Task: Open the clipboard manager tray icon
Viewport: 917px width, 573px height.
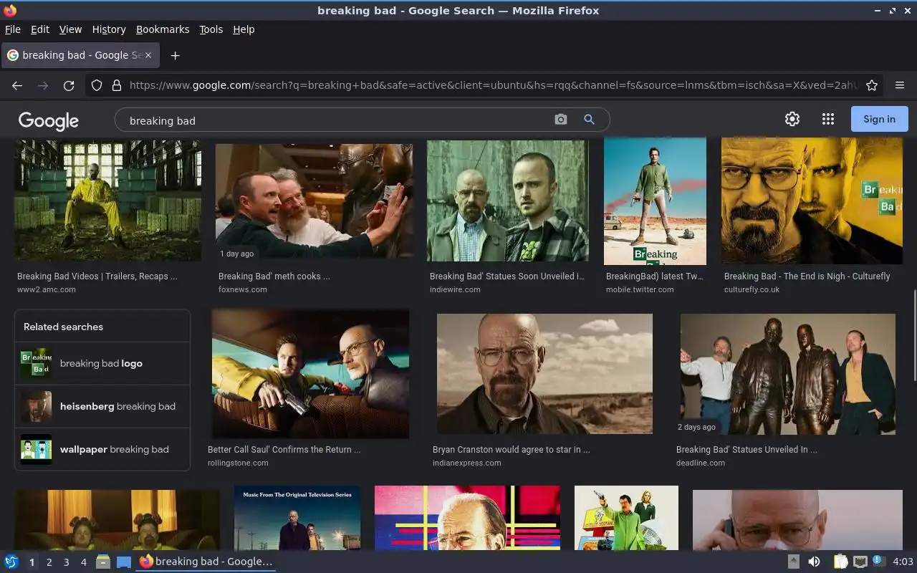Action: coord(840,562)
